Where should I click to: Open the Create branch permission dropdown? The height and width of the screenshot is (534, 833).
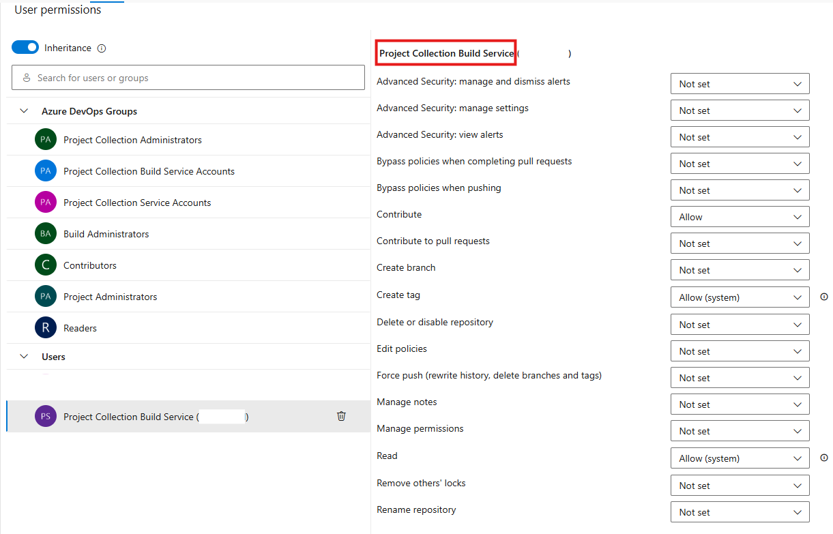[x=740, y=270]
